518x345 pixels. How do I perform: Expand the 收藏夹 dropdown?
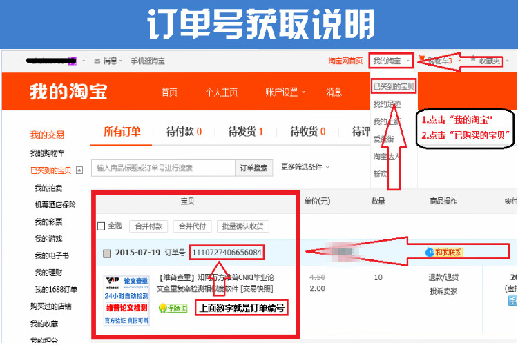pyautogui.click(x=507, y=61)
